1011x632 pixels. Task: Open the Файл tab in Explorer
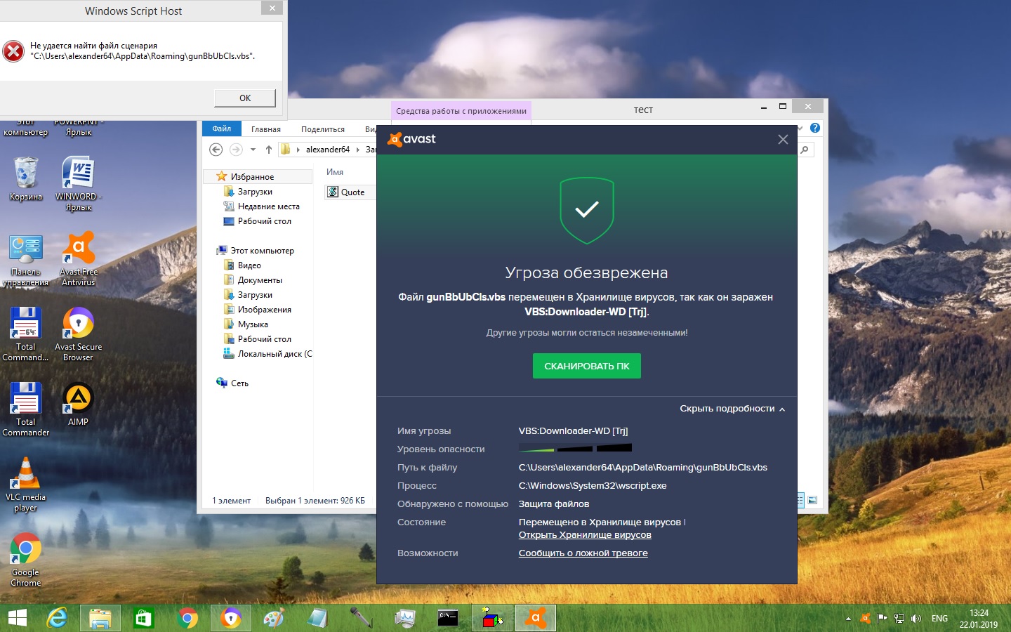tap(222, 129)
